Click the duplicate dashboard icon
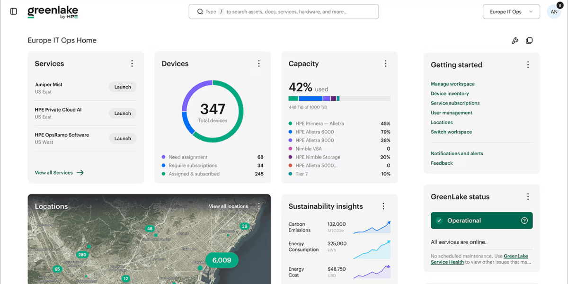The width and height of the screenshot is (568, 284). coord(529,41)
